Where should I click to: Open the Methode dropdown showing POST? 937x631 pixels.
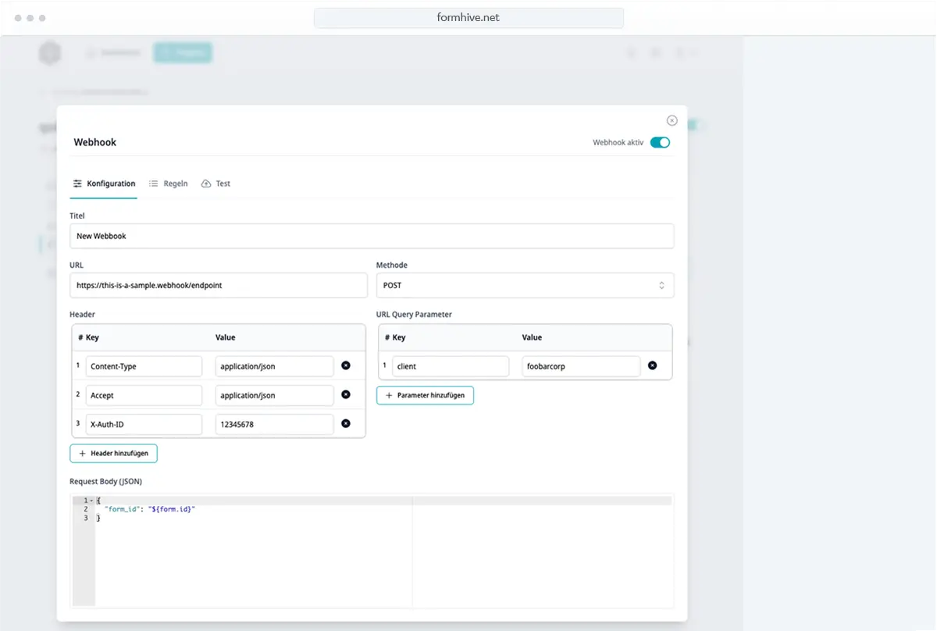(x=525, y=285)
